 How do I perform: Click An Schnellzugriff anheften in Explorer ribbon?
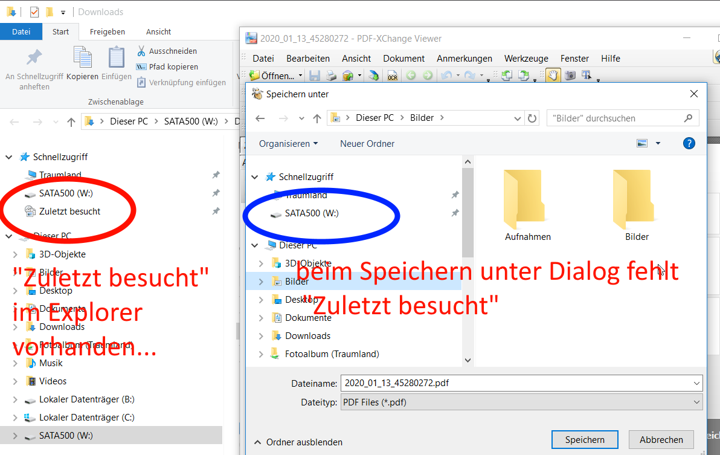(34, 69)
